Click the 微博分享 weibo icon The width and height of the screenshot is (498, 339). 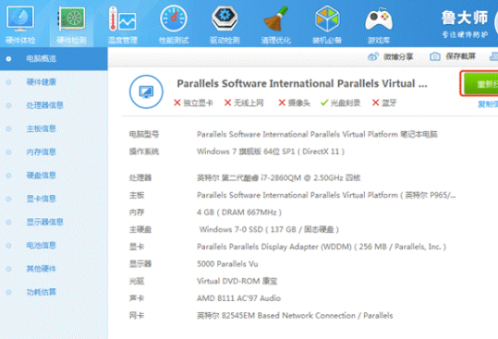(x=373, y=57)
